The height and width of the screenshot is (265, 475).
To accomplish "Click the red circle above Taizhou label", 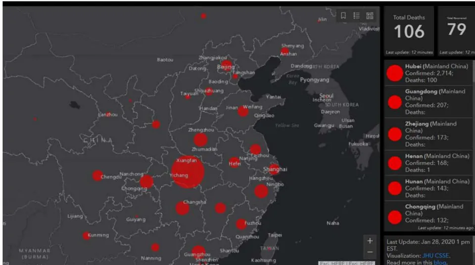I will [255, 149].
